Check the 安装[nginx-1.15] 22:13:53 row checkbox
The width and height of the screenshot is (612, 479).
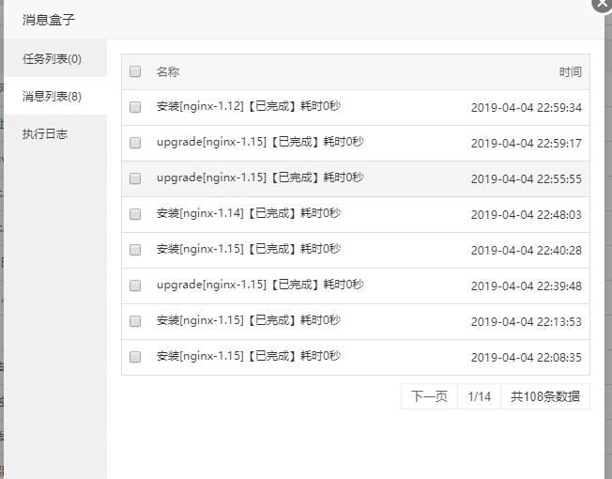(135, 321)
